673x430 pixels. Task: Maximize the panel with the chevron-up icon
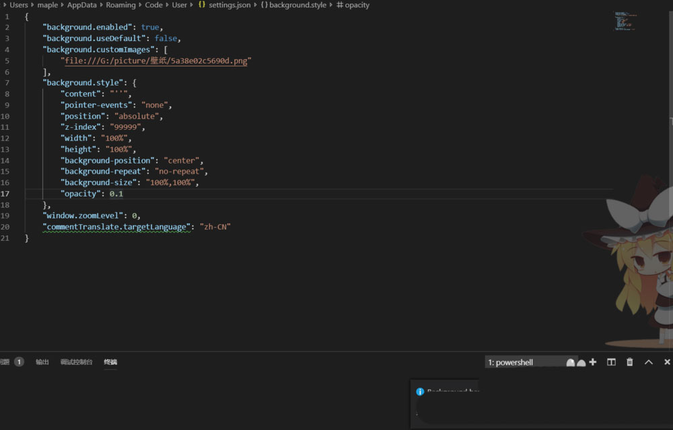pyautogui.click(x=649, y=362)
